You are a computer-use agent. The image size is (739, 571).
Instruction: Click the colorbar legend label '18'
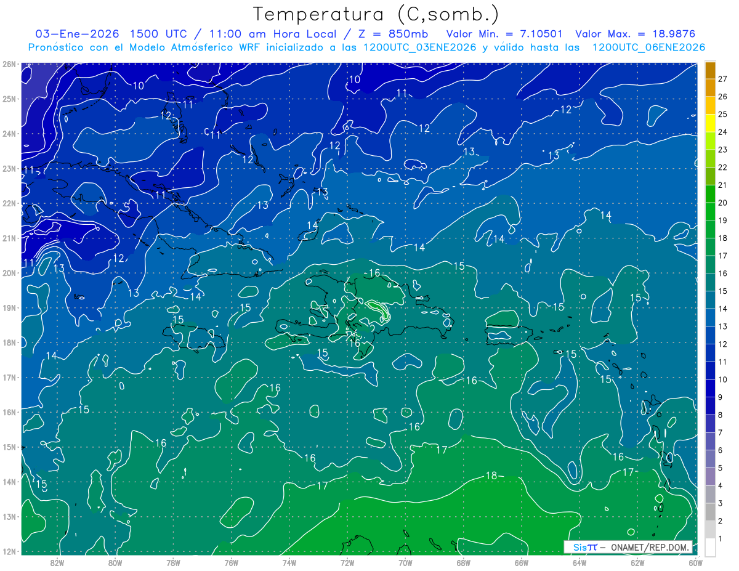(722, 238)
